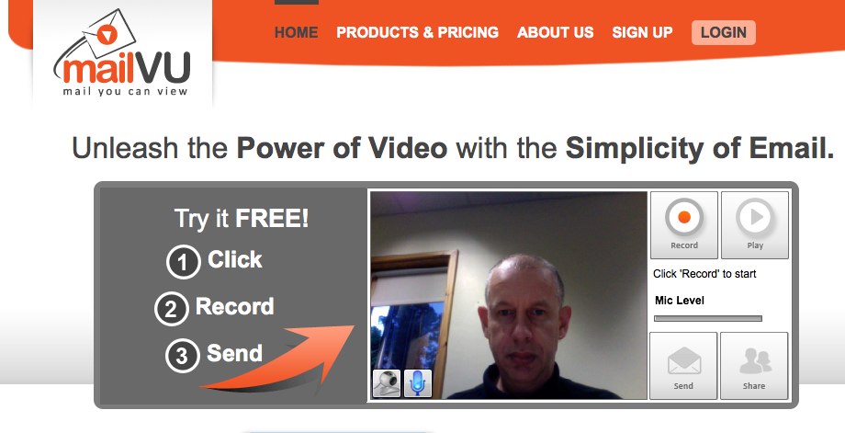Image resolution: width=845 pixels, height=433 pixels.
Task: Click the Play button
Action: pos(754,225)
